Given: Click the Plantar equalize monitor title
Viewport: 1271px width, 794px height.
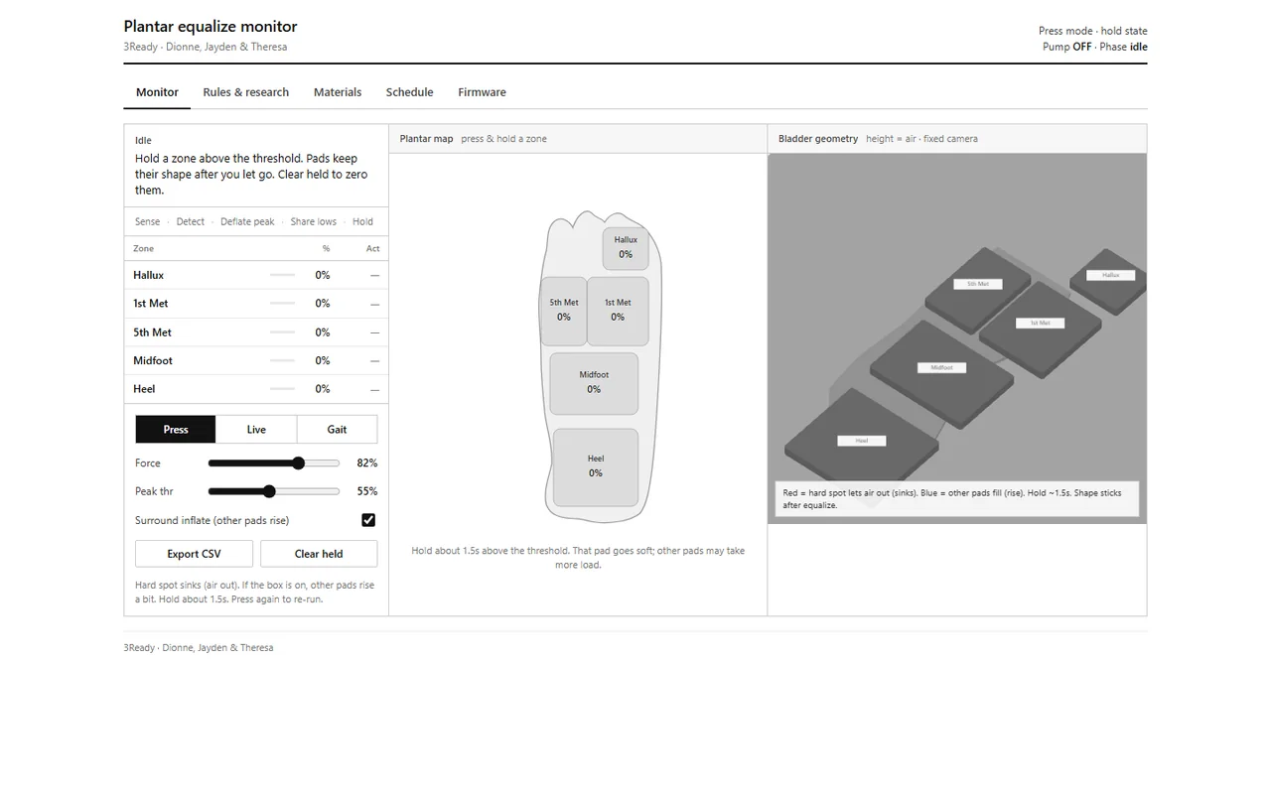Looking at the screenshot, I should tap(211, 27).
